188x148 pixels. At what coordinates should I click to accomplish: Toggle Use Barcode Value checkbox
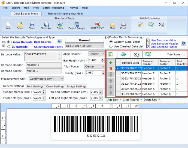point(148,40)
